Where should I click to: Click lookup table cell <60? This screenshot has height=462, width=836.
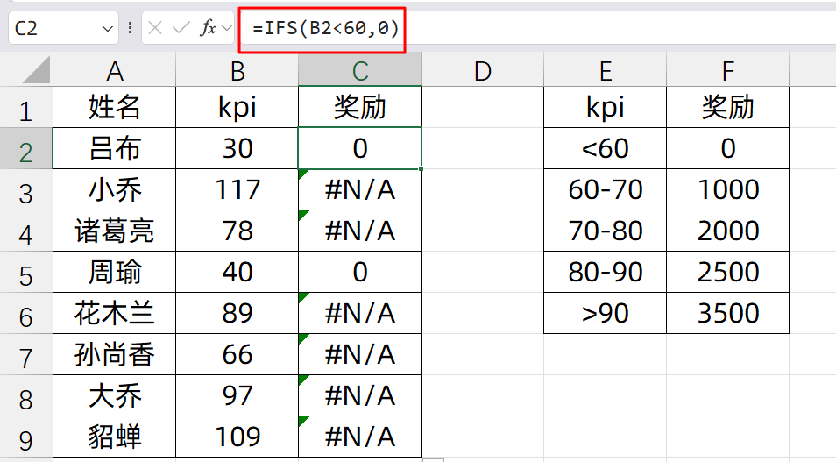click(x=606, y=148)
